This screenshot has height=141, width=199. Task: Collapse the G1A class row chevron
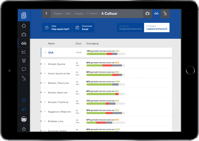pyautogui.click(x=45, y=53)
